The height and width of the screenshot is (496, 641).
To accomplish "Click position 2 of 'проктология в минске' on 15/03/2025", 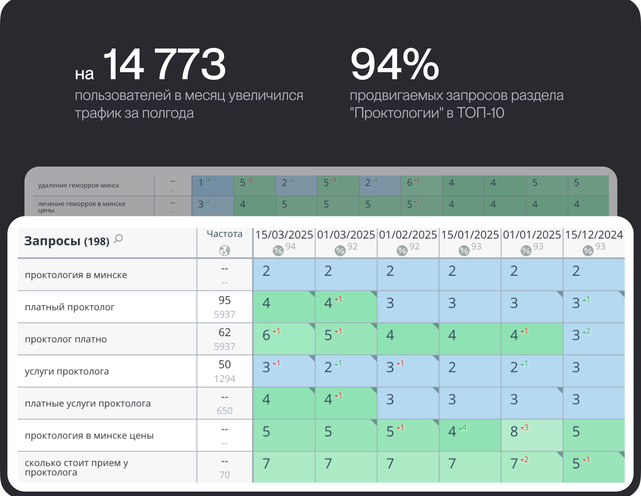I will pos(284,275).
